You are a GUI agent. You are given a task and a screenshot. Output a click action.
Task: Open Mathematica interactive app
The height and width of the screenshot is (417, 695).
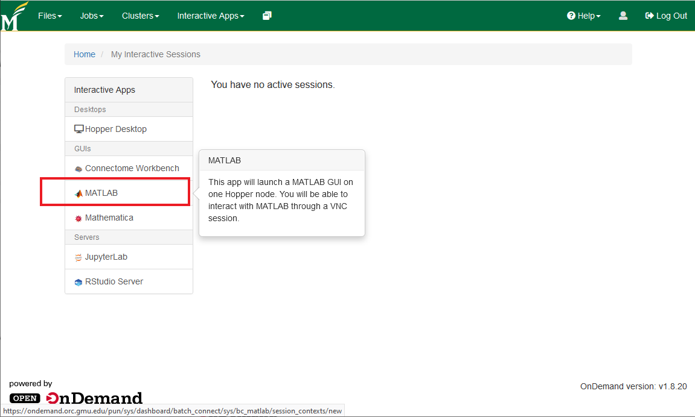(x=129, y=218)
